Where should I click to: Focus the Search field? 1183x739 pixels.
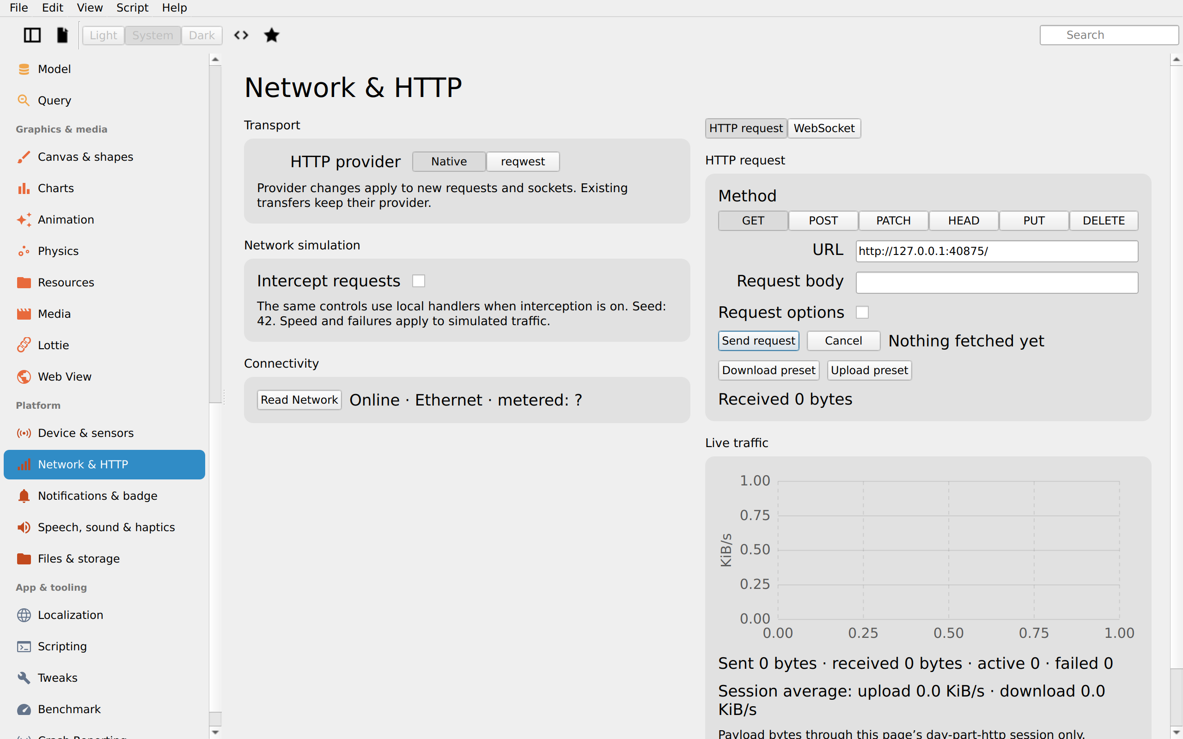click(x=1109, y=35)
